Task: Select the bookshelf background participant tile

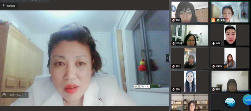Action: [190, 102]
